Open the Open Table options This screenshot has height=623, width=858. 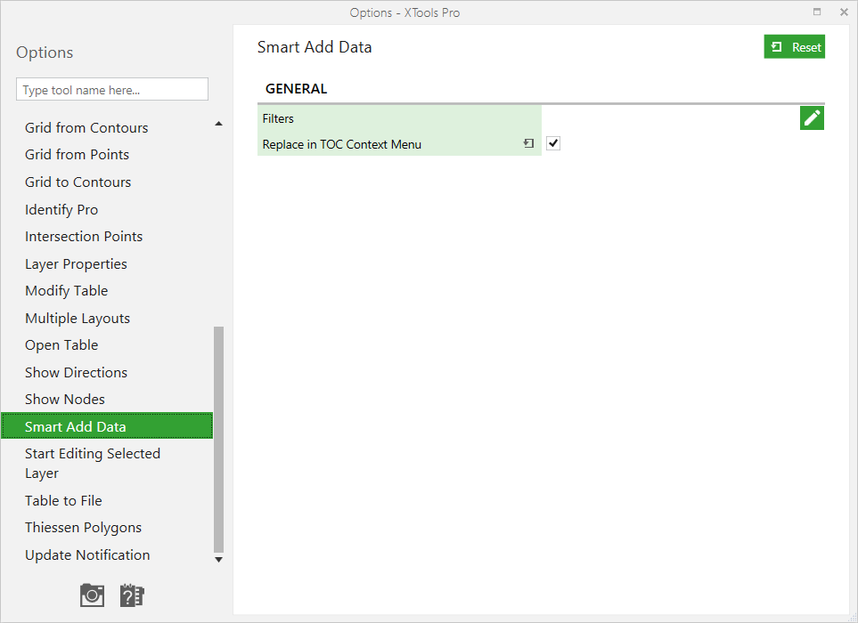61,345
